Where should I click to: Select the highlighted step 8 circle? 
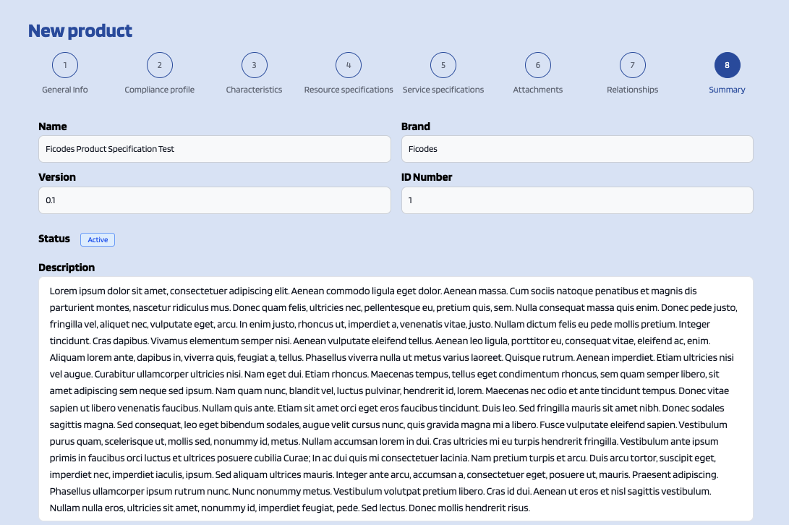click(x=727, y=65)
